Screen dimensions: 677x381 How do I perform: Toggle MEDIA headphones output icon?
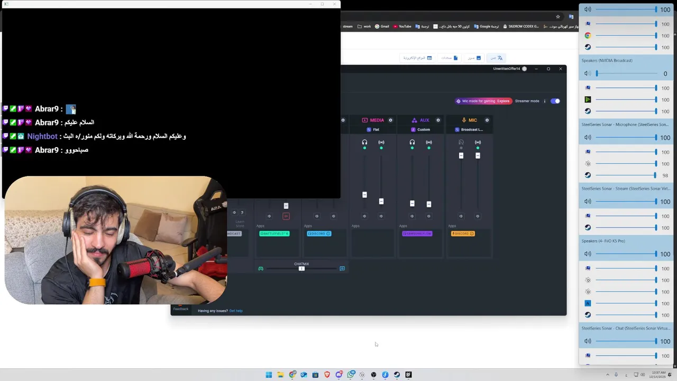pyautogui.click(x=364, y=142)
